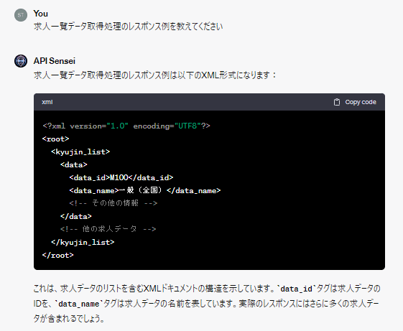Click the opening <kyujin_list> tag
This screenshot has width=403, height=331.
pos(80,152)
